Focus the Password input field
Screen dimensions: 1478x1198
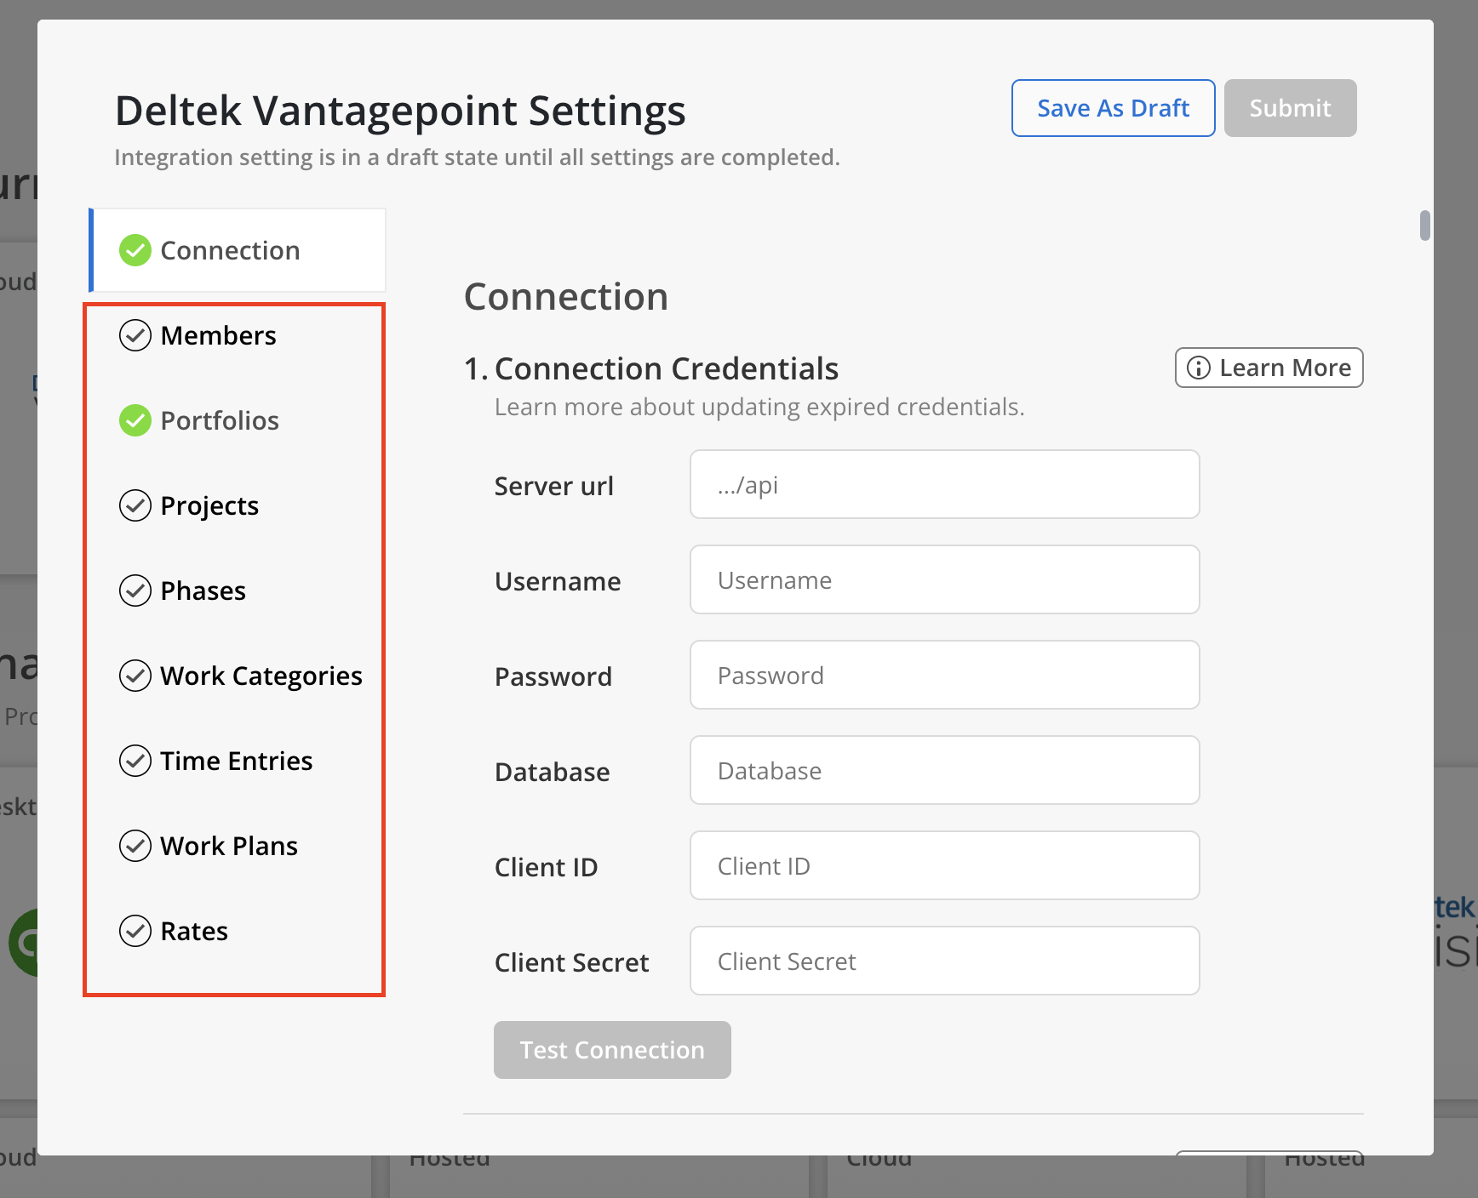coord(944,675)
